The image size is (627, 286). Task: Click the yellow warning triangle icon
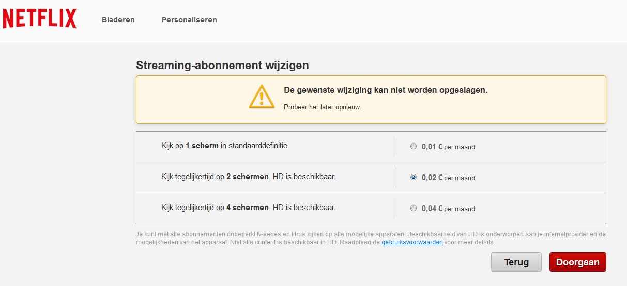pyautogui.click(x=262, y=97)
